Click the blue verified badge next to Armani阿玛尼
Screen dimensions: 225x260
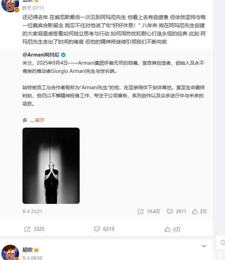63,55
